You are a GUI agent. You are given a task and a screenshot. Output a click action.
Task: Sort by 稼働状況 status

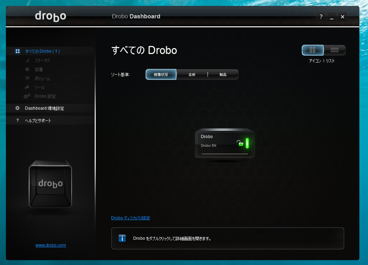click(161, 74)
